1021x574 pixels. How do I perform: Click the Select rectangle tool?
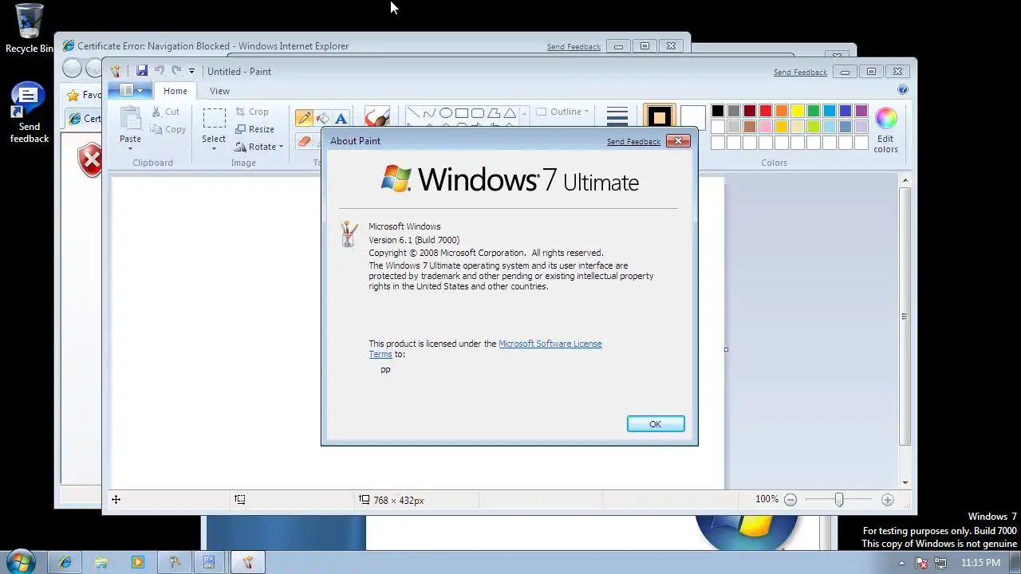tap(214, 118)
